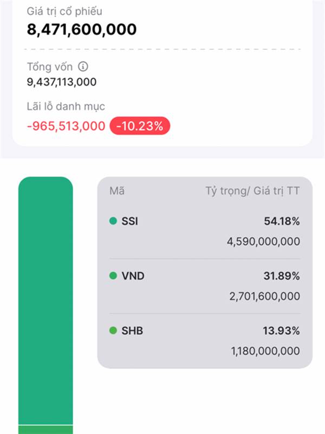Click the green dot next to SHB

113,330
